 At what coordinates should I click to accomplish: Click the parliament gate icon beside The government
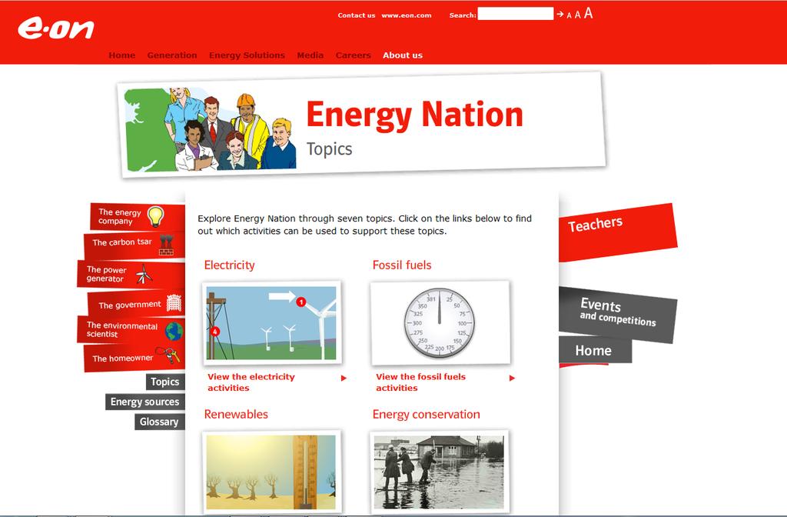pyautogui.click(x=174, y=303)
